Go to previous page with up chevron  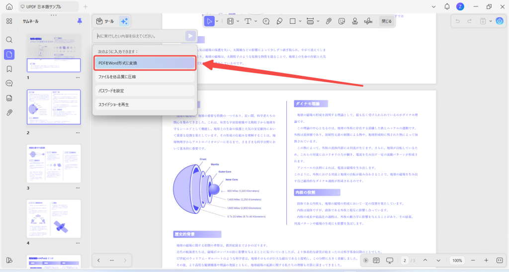[x=425, y=260]
